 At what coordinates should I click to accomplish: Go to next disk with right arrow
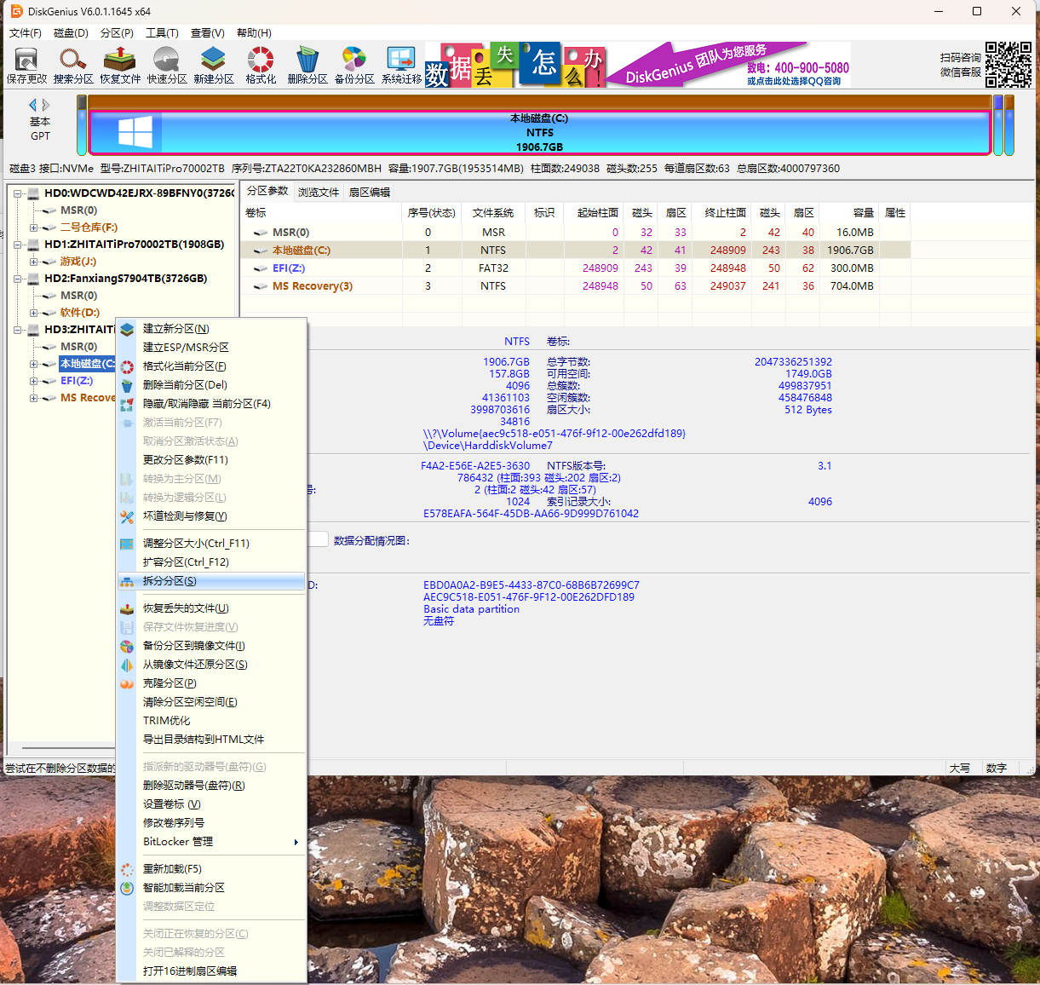coord(46,105)
